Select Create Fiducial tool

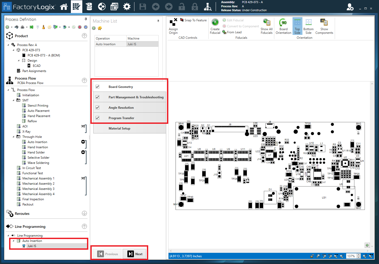[215, 26]
